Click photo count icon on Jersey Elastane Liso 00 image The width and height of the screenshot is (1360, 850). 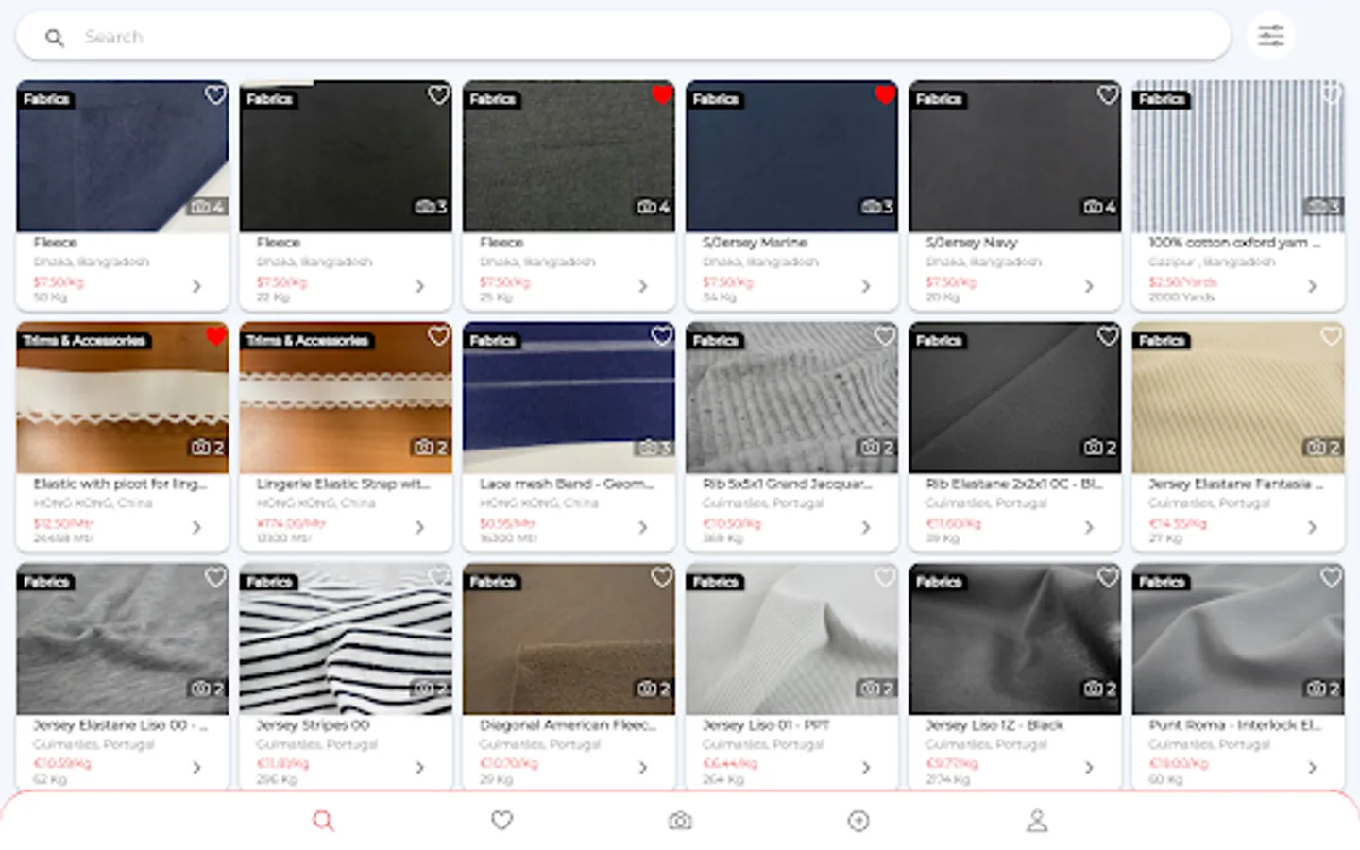[x=208, y=688]
